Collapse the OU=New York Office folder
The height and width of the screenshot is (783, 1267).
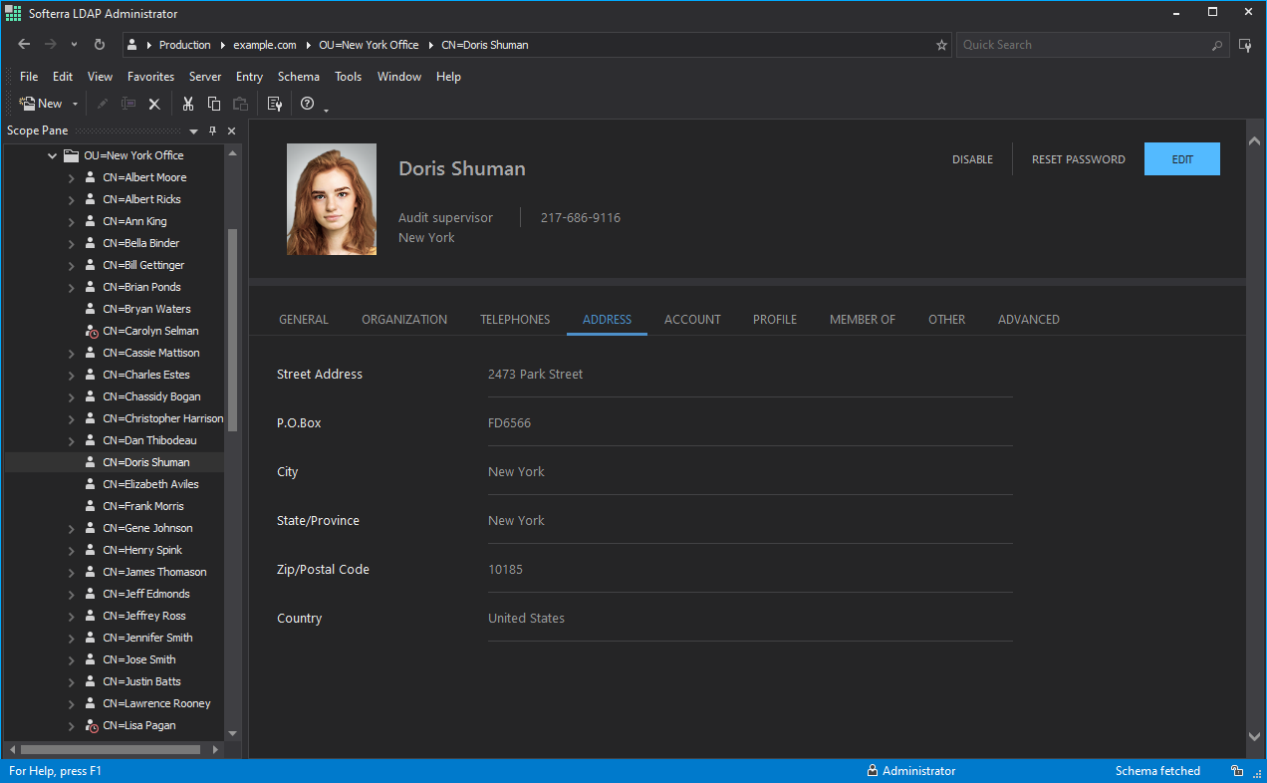(x=52, y=154)
